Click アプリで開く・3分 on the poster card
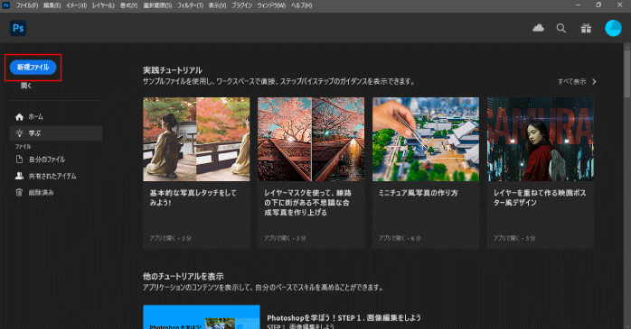Viewport: 631px width, 329px height. tap(514, 238)
